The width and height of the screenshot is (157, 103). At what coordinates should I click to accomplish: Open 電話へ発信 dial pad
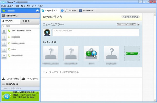(x=20, y=84)
